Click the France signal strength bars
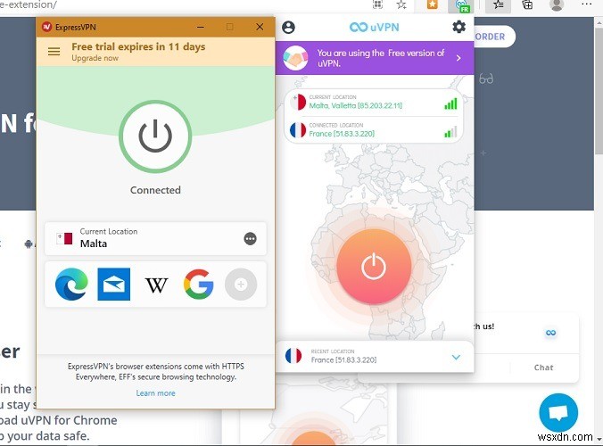Viewport: 603px width, 446px height. coord(450,132)
